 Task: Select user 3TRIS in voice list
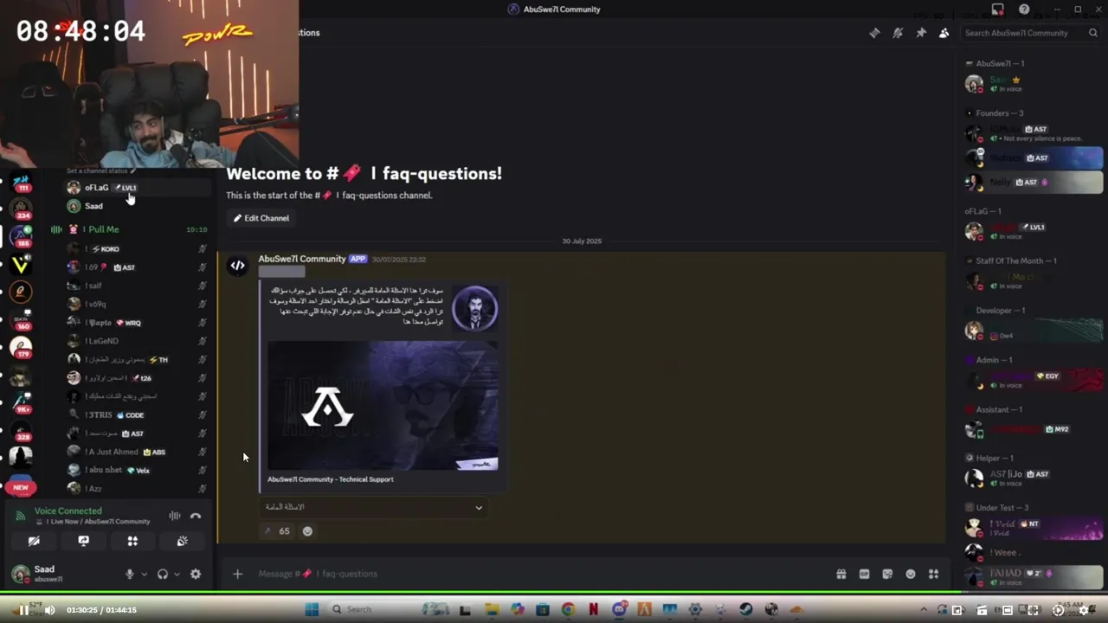138,414
